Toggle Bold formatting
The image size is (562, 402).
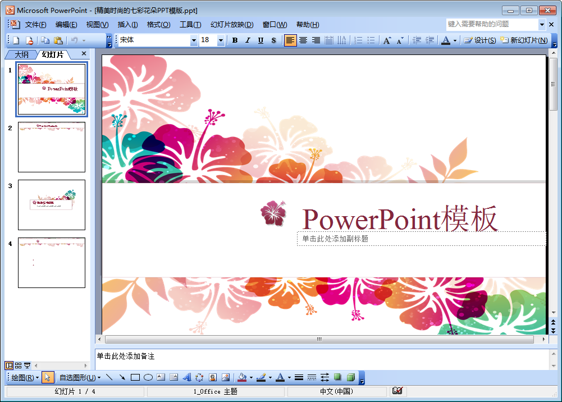click(x=235, y=40)
